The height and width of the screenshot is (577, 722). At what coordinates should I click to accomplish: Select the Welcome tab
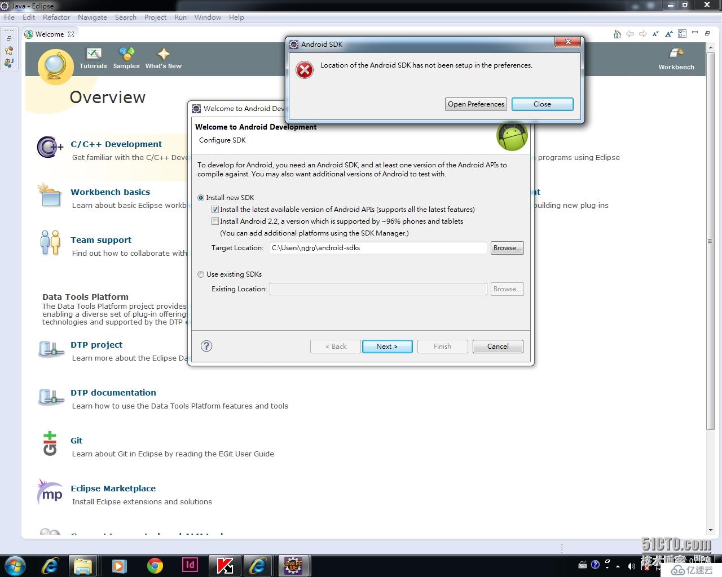click(x=50, y=34)
